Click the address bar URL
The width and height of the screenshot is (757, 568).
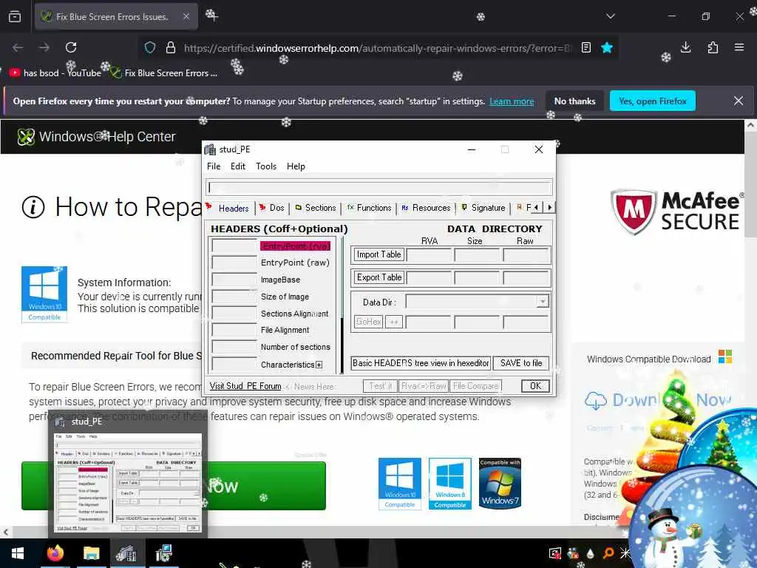(x=377, y=48)
